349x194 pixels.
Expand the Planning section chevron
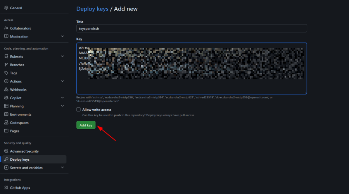click(x=62, y=106)
